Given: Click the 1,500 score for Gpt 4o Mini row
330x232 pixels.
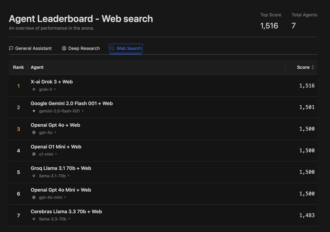Looking at the screenshot, I should 307,194.
